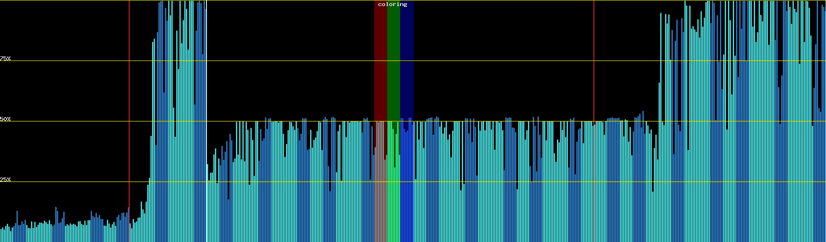Select the left red vertical marker line
Image resolution: width=826 pixels, height=242 pixels.
pyautogui.click(x=129, y=101)
